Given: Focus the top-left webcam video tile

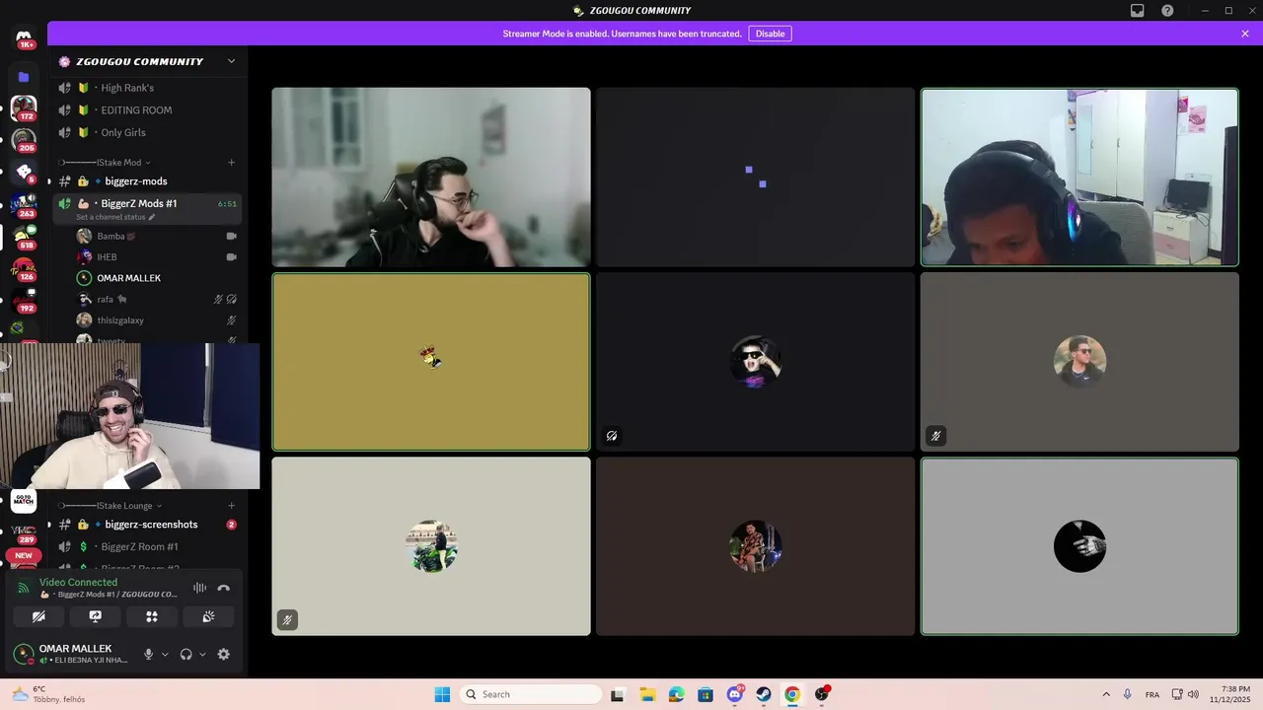Looking at the screenshot, I should 431,177.
